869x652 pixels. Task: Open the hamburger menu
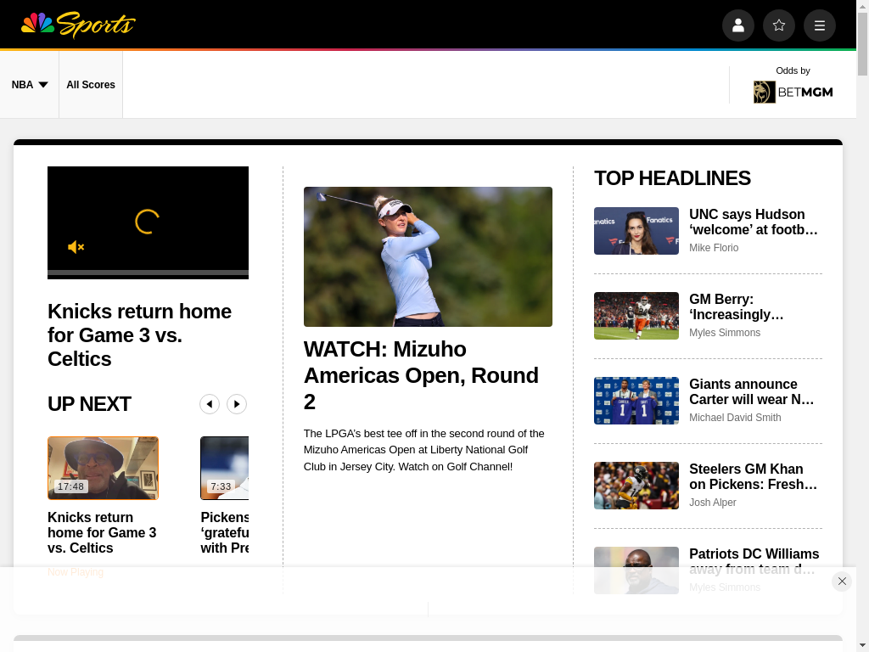pos(820,25)
